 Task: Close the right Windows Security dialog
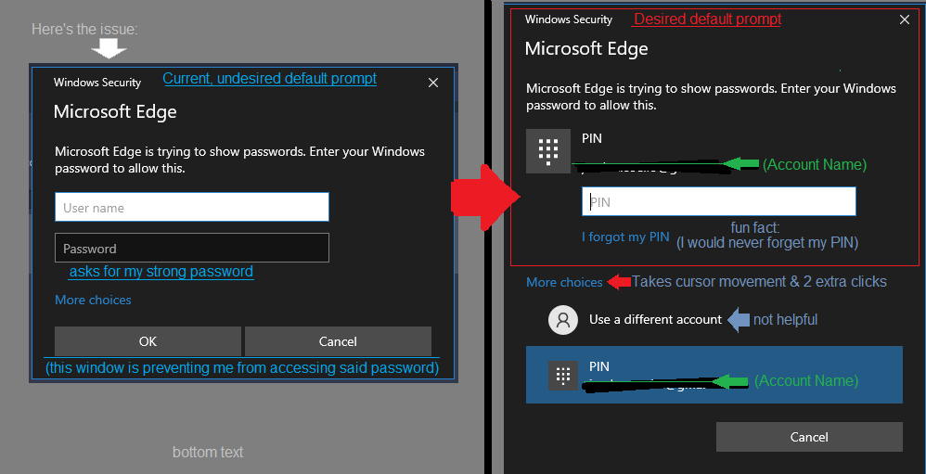tap(904, 19)
